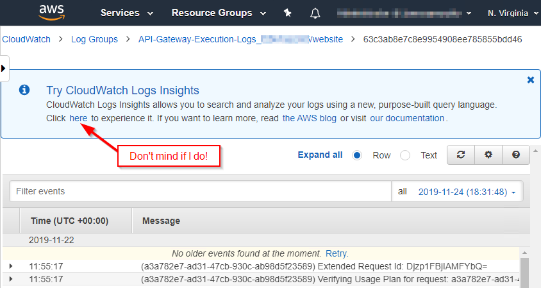Open the 2019-11-24 (18:31:48) date dropdown
Screen dimensions: 541x288
(467, 192)
